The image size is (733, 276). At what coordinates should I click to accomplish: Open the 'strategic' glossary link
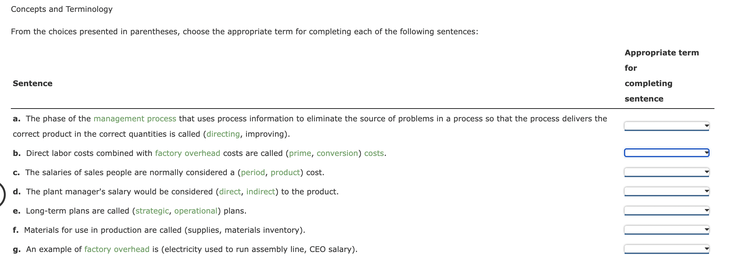point(152,211)
